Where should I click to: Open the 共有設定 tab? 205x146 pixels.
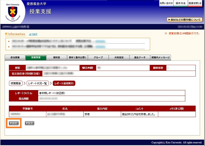119,57
